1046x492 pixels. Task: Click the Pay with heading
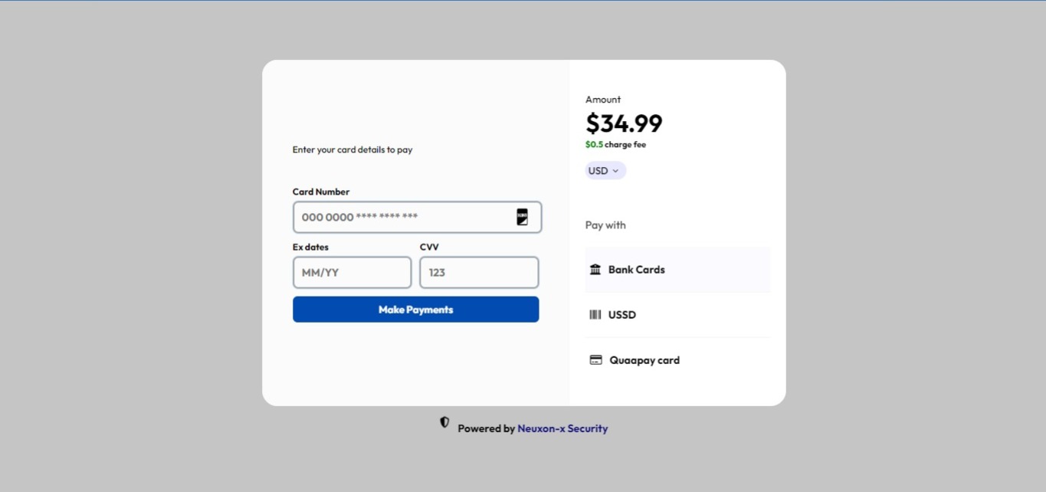click(x=605, y=225)
